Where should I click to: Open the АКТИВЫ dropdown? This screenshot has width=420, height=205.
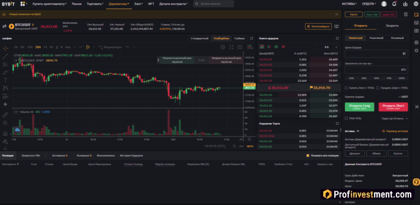[349, 4]
